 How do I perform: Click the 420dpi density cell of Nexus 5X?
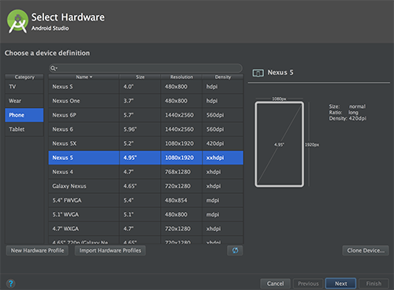coord(223,143)
